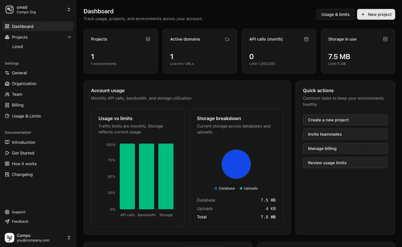Click the Billing invoice icon

click(x=6, y=105)
